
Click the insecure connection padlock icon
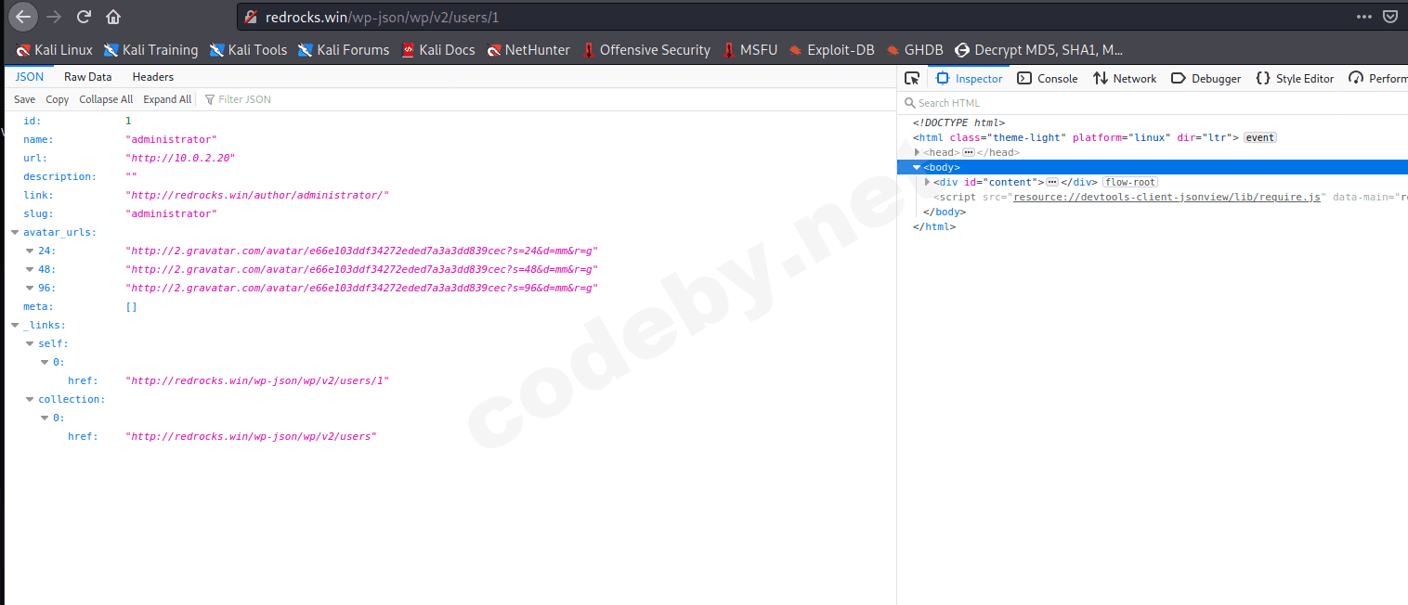[251, 17]
